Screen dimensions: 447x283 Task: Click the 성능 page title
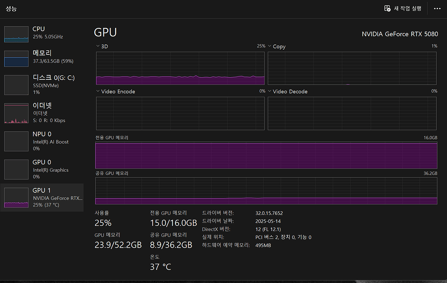[11, 8]
